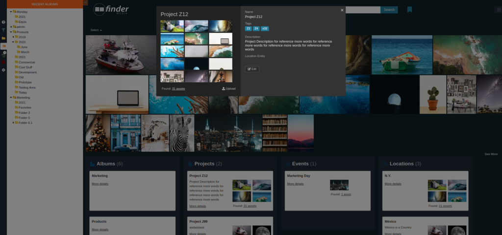Open the first thumbnail in Project Z12 dialog
The width and height of the screenshot is (502, 235).
[172, 26]
